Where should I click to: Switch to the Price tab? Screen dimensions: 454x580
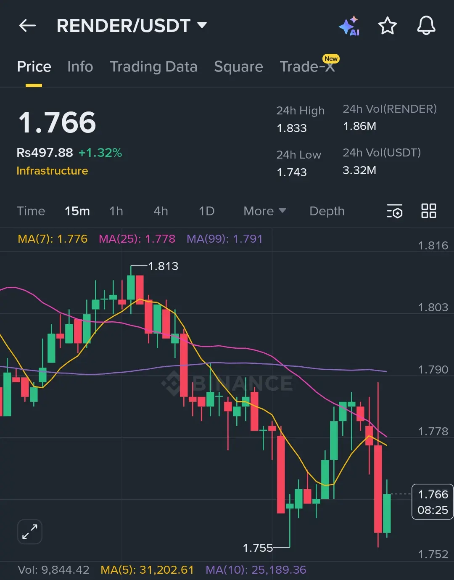pos(34,66)
